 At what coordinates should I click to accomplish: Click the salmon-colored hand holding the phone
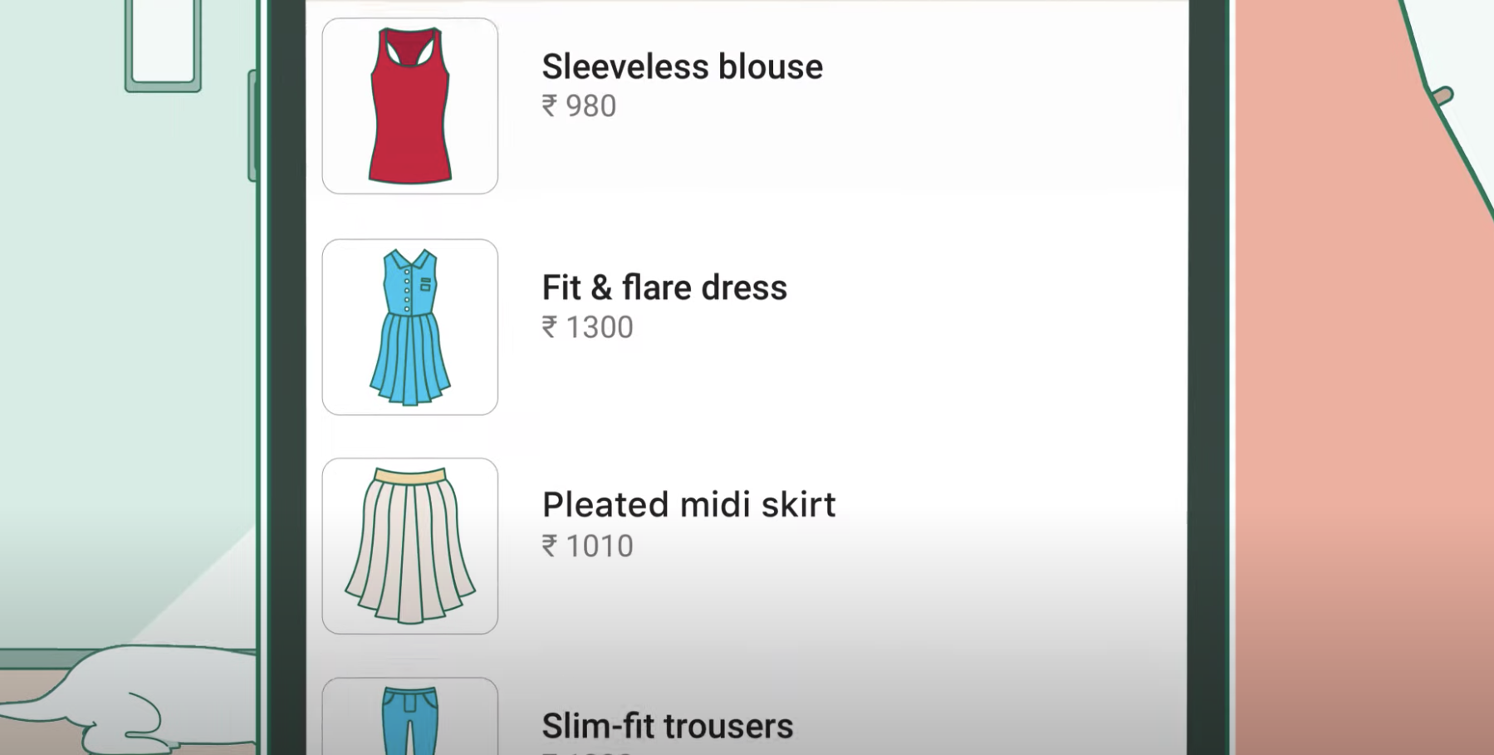tap(1345, 374)
